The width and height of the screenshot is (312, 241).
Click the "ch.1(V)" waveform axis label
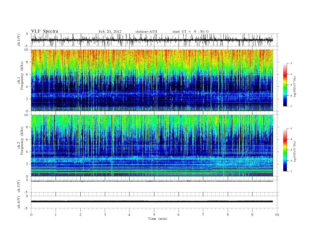pos(19,40)
